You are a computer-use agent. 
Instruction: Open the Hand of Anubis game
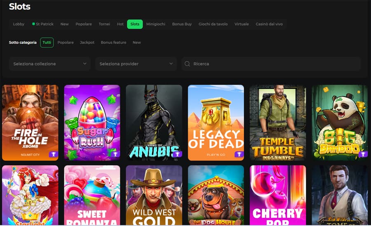tap(154, 122)
